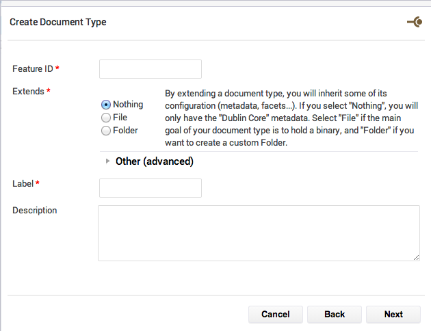The image size is (431, 331).
Task: Click into the Label input box
Action: 151,188
